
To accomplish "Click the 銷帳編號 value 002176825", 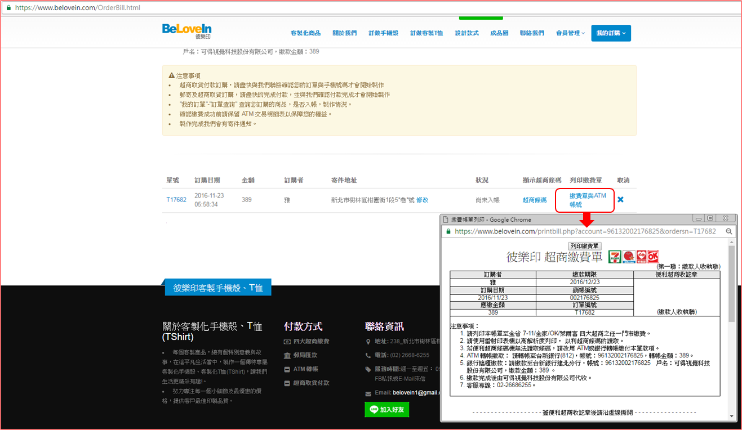I will click(585, 297).
